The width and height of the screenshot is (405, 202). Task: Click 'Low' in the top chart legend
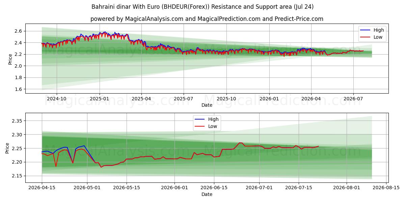pyautogui.click(x=378, y=37)
